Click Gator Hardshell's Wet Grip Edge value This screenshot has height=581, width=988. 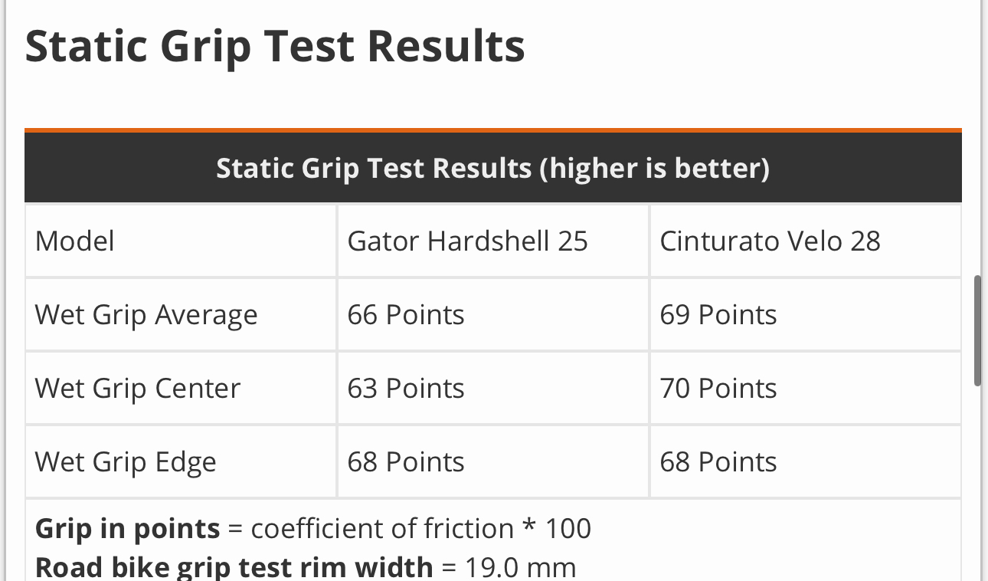[406, 462]
